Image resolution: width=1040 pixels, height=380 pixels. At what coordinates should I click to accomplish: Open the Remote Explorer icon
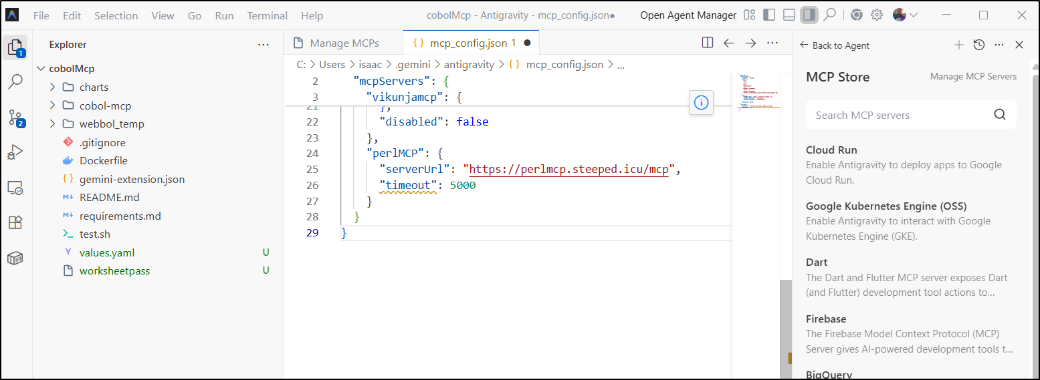tap(15, 188)
